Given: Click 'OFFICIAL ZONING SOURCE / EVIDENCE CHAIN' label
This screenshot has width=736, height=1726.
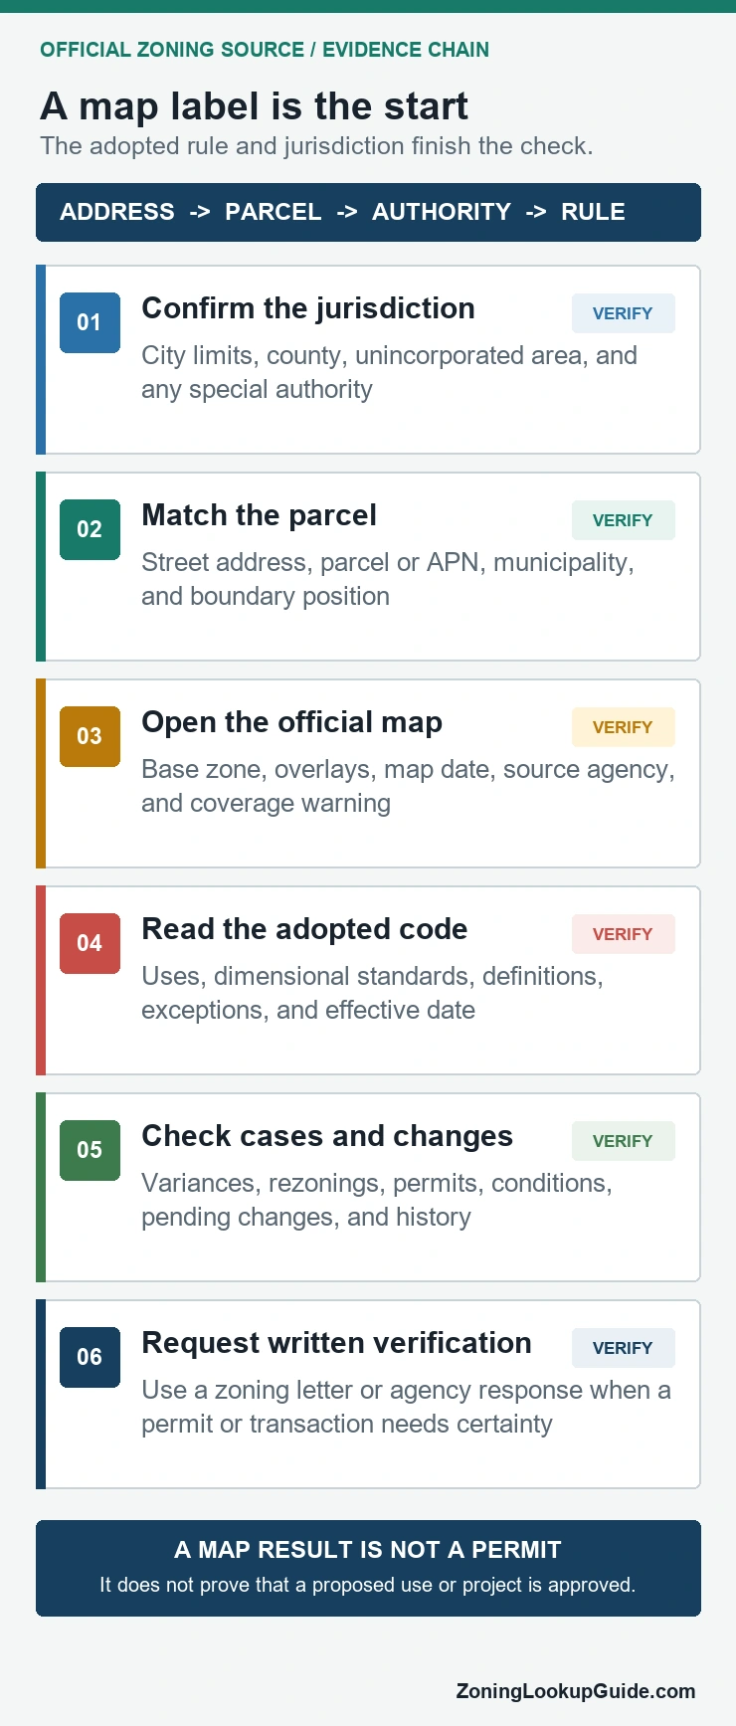Looking at the screenshot, I should (x=265, y=50).
